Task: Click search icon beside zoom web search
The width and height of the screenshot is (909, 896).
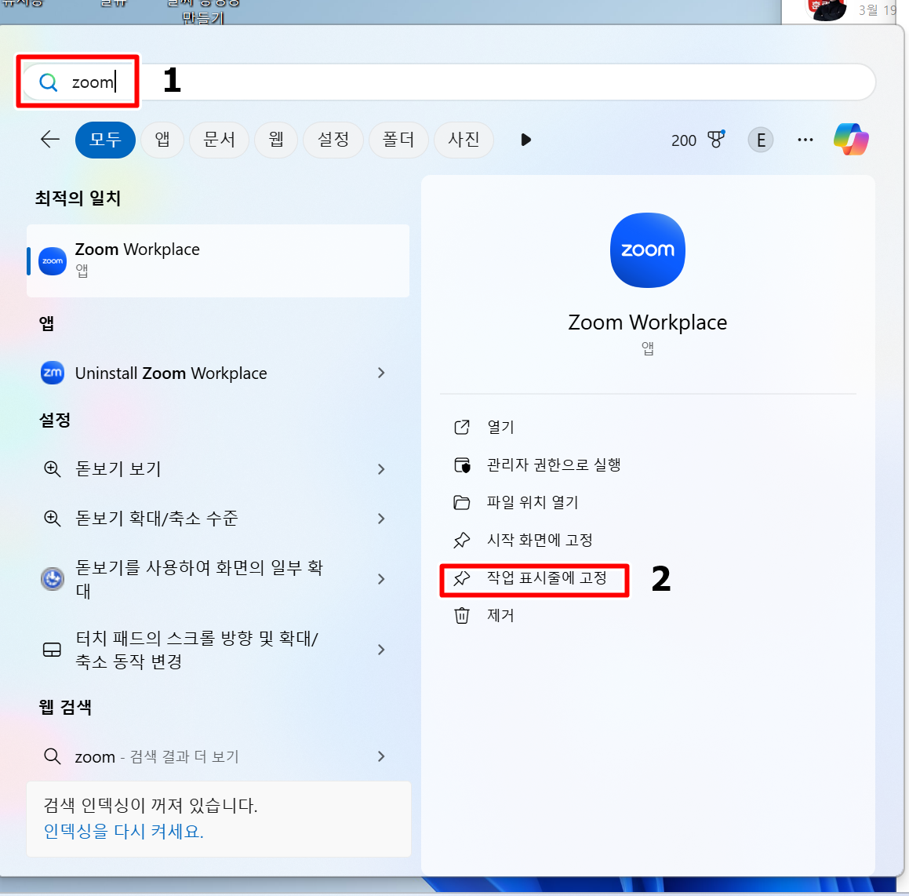Action: point(53,756)
